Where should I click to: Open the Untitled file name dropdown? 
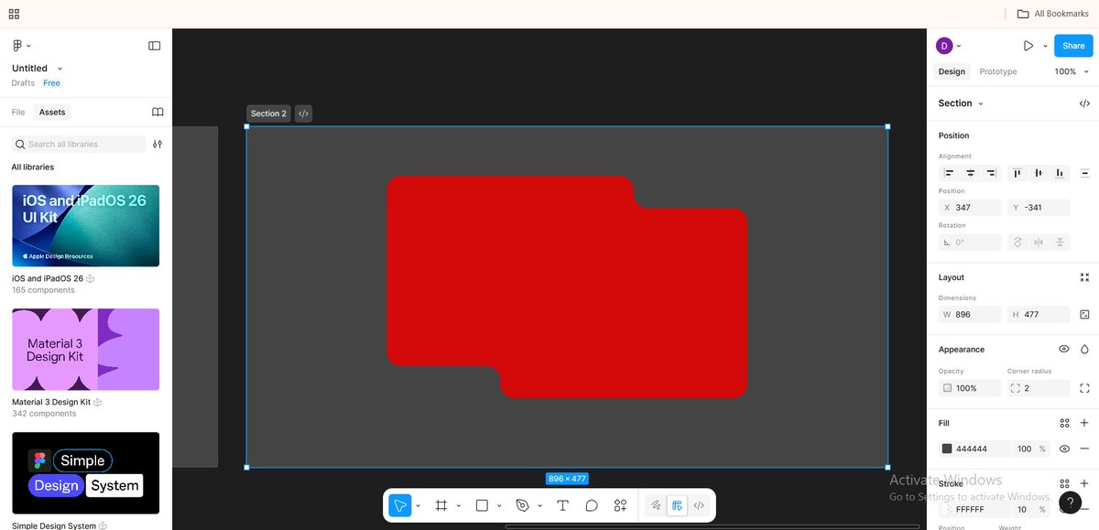[x=60, y=69]
